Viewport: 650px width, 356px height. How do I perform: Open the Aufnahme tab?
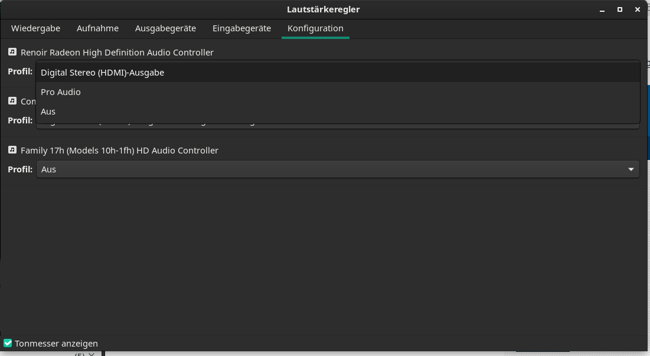click(97, 28)
